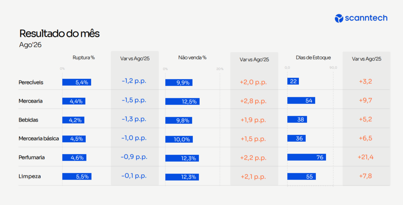
Task: Click the Dias de Estoque column header
Action: coord(313,58)
